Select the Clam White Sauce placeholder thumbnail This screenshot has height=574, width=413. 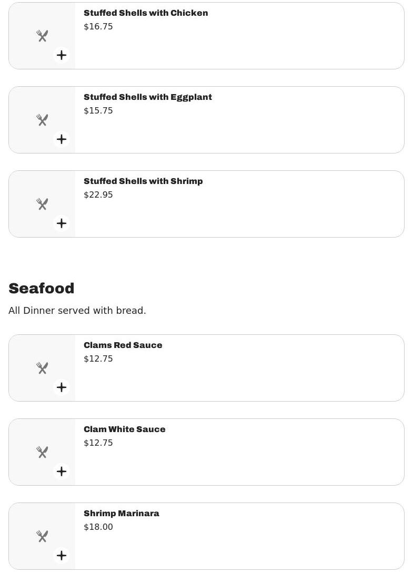point(42,453)
